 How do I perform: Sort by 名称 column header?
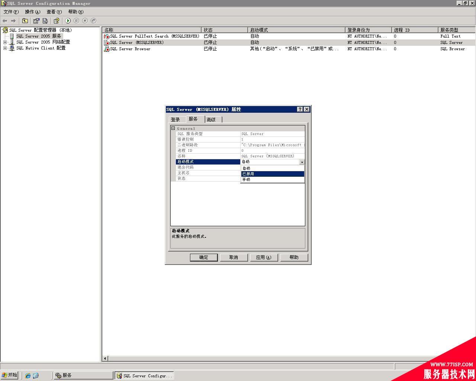coord(152,30)
